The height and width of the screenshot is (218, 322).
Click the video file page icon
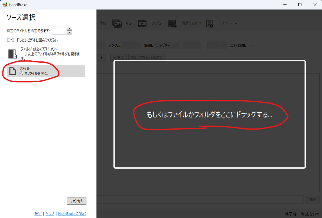[x=13, y=71]
